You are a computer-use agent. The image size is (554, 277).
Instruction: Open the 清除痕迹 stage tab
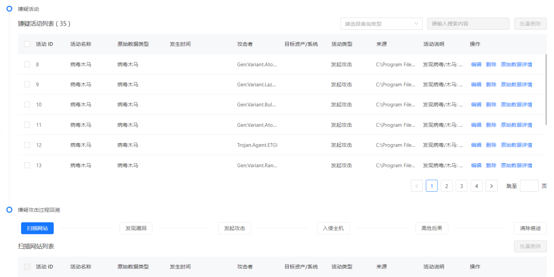tap(530, 228)
